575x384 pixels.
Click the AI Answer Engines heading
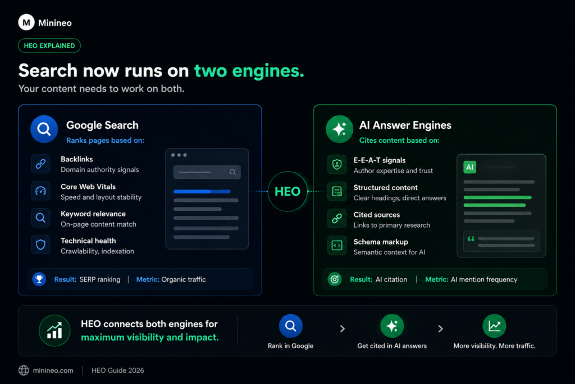pyautogui.click(x=405, y=125)
